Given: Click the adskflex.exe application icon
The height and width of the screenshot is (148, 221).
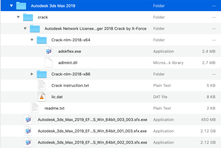Looking at the screenshot, I should (49, 51).
